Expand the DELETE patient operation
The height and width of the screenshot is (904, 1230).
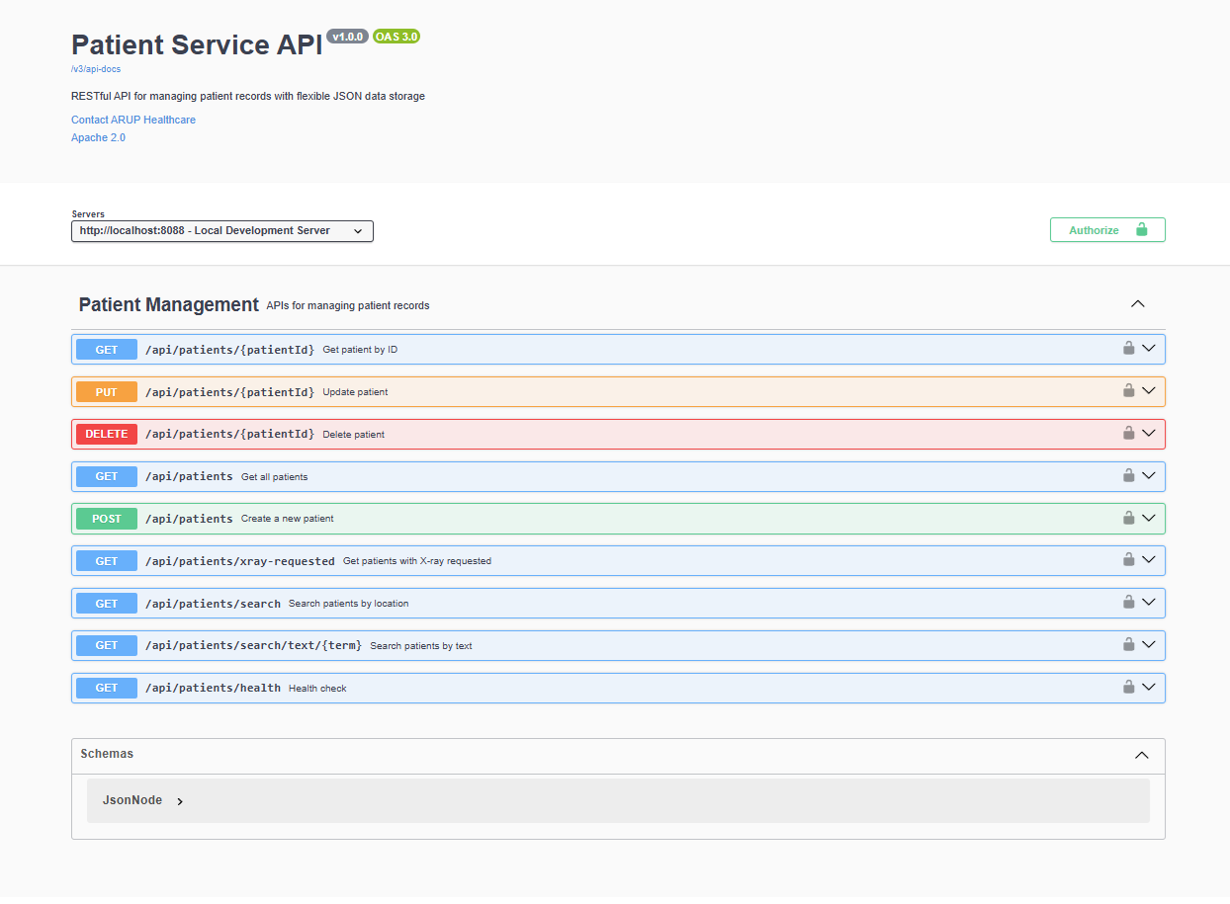point(1149,433)
